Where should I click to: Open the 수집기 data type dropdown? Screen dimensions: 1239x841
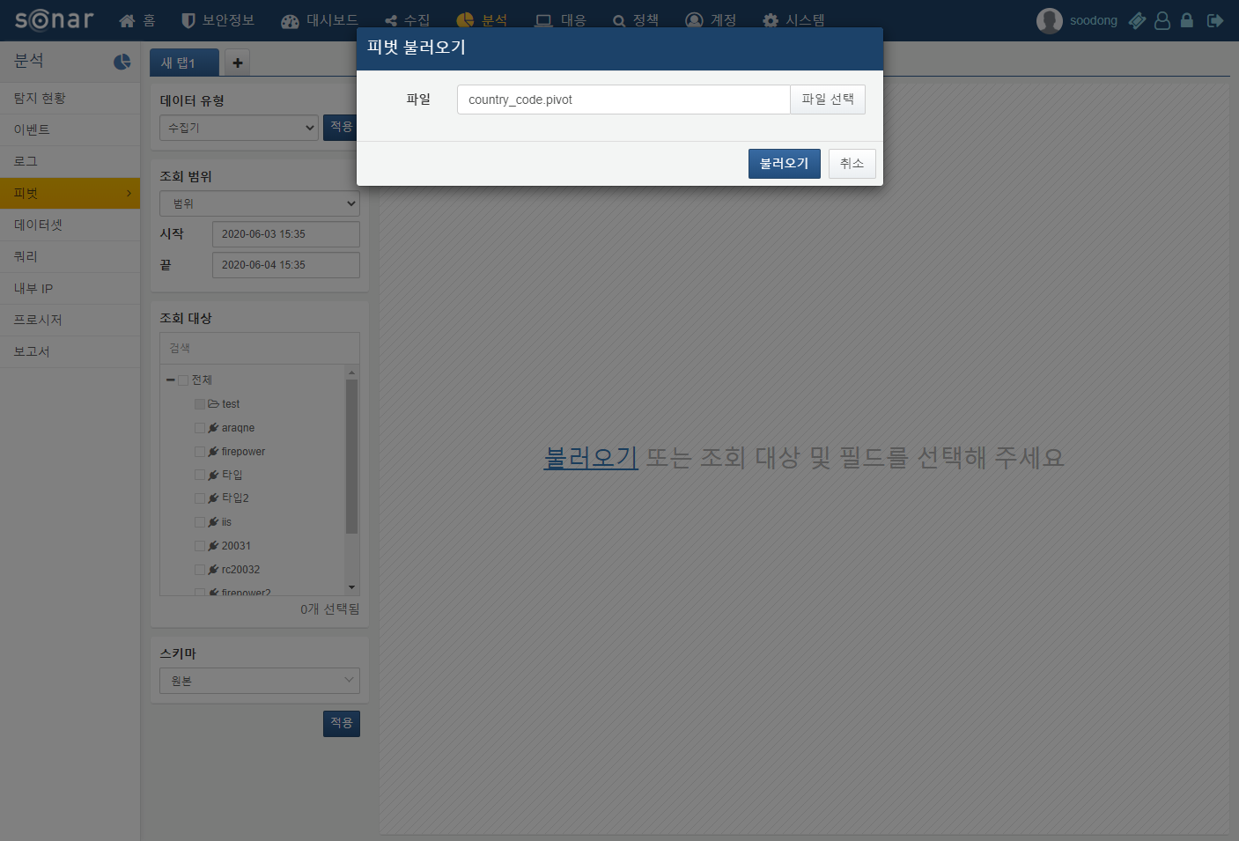coord(239,128)
